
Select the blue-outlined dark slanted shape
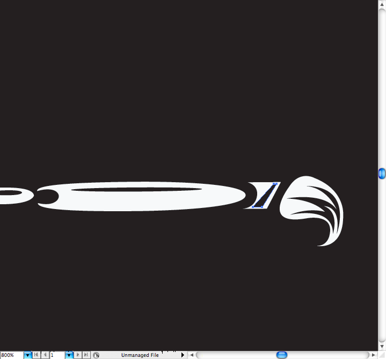click(264, 196)
